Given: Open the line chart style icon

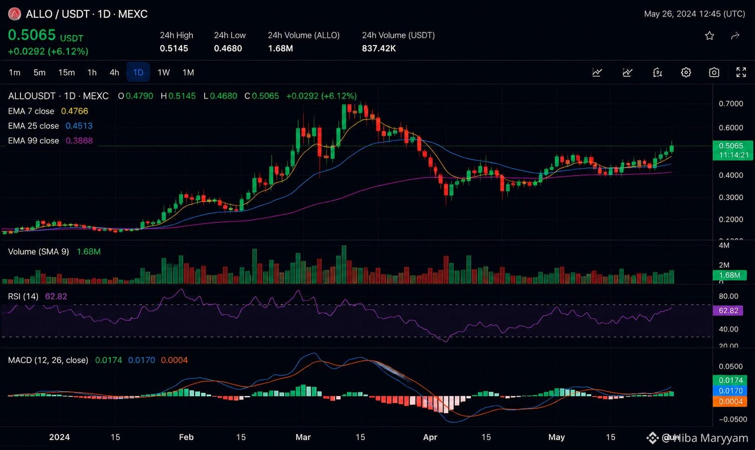Looking at the screenshot, I should tap(597, 72).
